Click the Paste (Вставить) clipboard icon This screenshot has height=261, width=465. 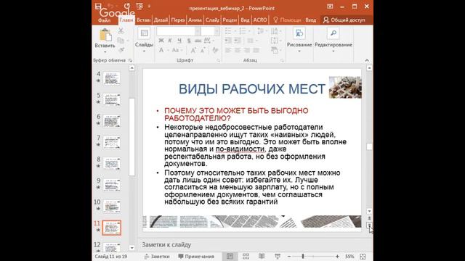pos(105,35)
